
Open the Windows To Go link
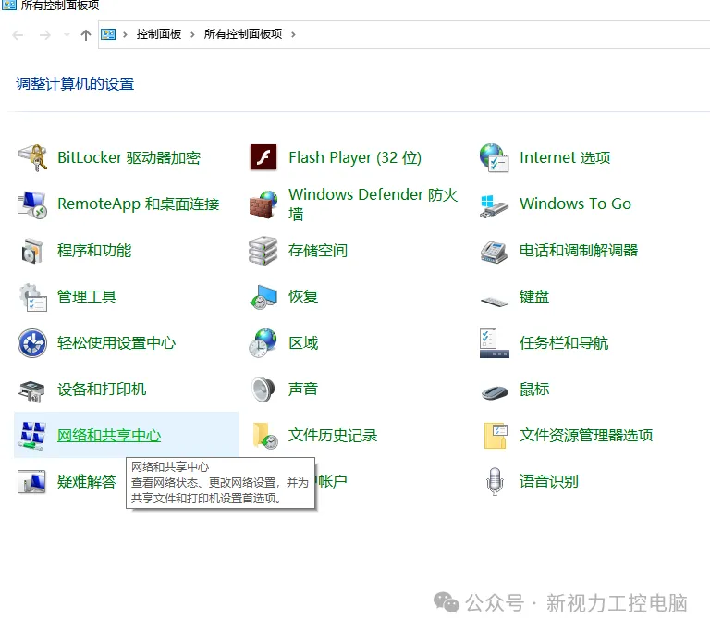tap(575, 204)
